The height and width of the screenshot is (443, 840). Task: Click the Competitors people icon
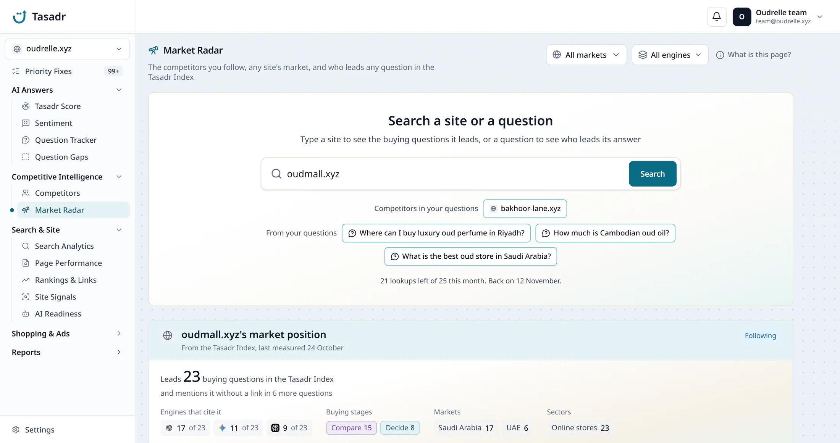point(26,193)
